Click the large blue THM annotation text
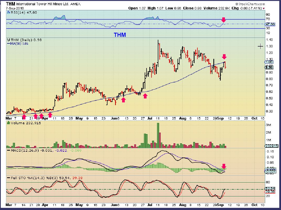The image size is (281, 210). coord(120,35)
